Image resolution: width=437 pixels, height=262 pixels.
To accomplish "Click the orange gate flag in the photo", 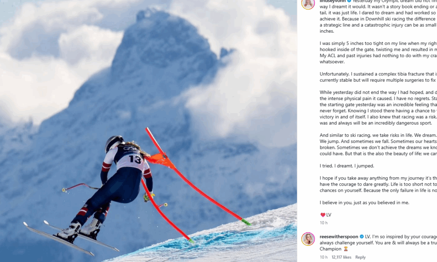I will click(160, 160).
